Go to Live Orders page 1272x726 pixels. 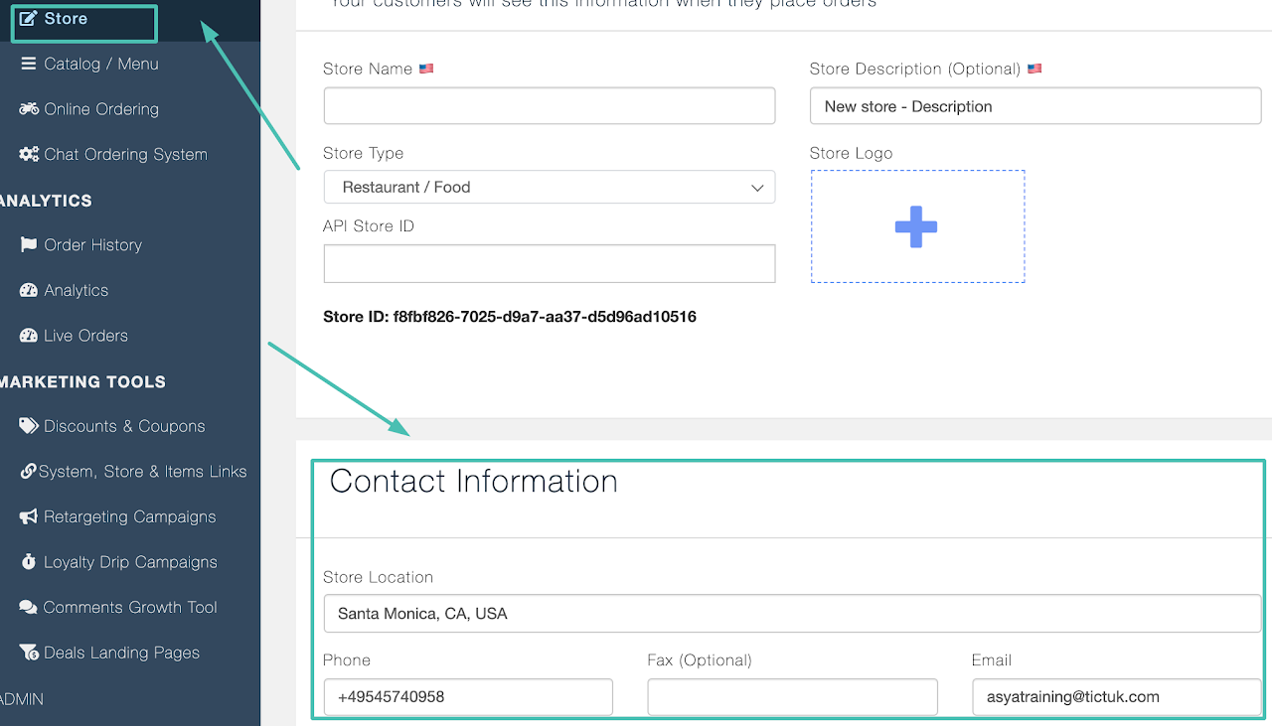pyautogui.click(x=85, y=336)
